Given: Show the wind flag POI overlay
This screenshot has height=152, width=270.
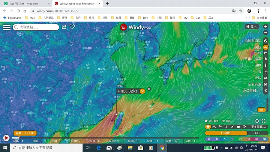Looking at the screenshot, I should [x=220, y=127].
